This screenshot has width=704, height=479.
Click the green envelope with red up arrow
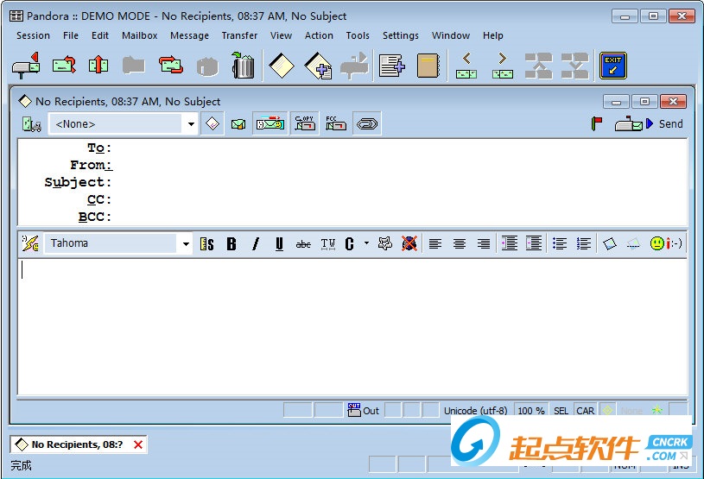pyautogui.click(x=98, y=65)
